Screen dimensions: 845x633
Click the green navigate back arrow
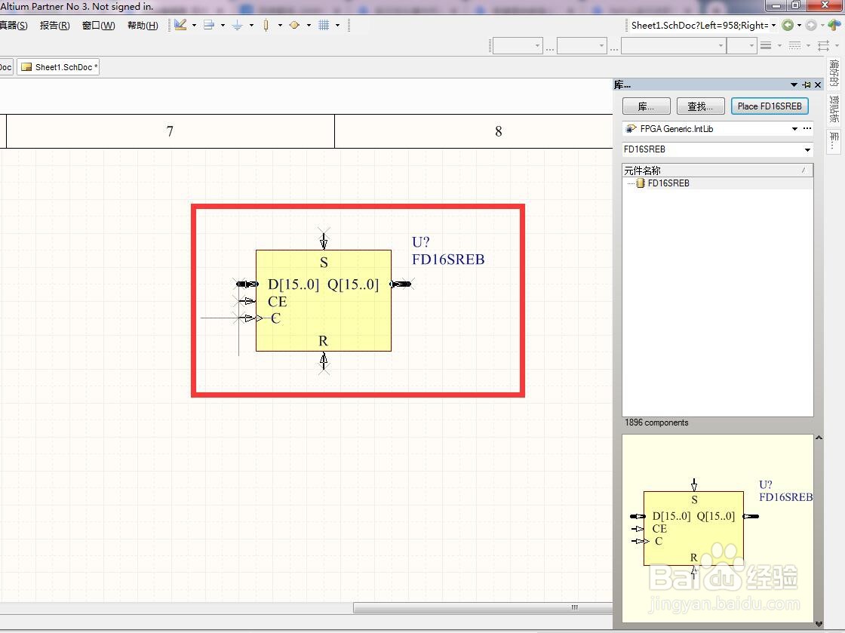coord(788,25)
